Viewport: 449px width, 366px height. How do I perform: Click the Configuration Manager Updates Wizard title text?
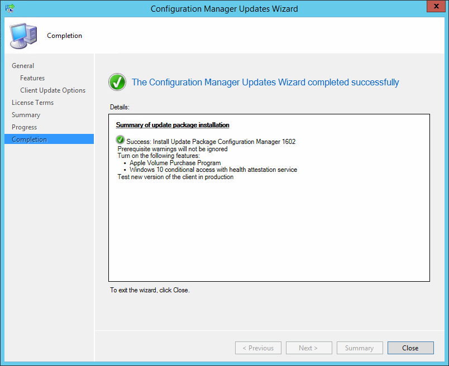224,9
